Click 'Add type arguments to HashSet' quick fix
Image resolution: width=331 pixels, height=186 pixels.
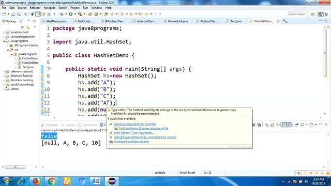[x=135, y=124]
